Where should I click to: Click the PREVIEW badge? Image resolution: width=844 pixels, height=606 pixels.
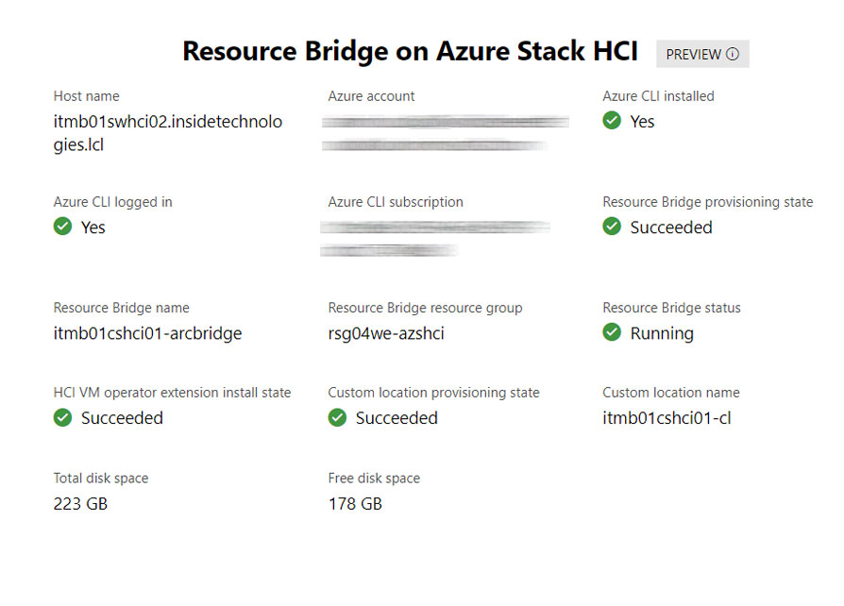[702, 54]
